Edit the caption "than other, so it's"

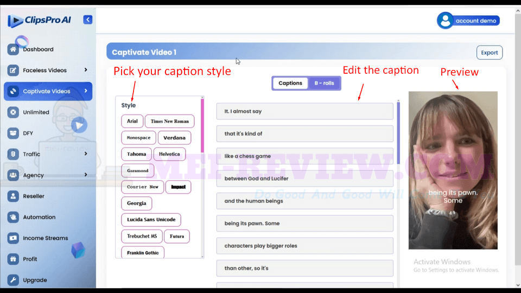(304, 268)
